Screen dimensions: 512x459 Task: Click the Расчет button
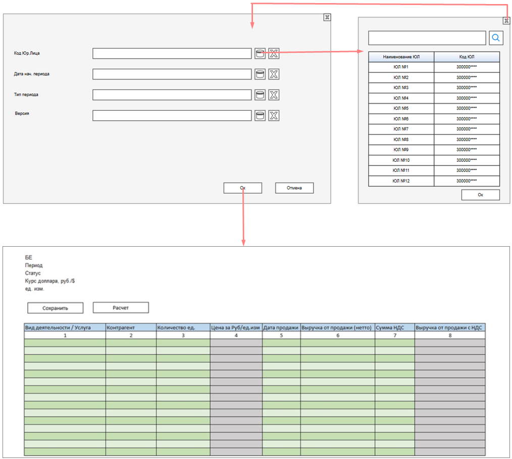tap(121, 307)
